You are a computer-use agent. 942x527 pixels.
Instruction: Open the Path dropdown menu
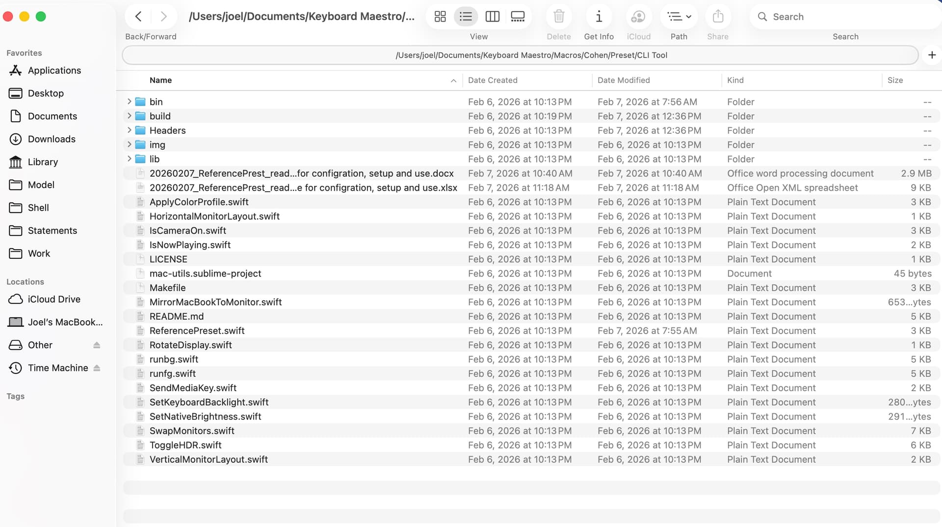679,17
